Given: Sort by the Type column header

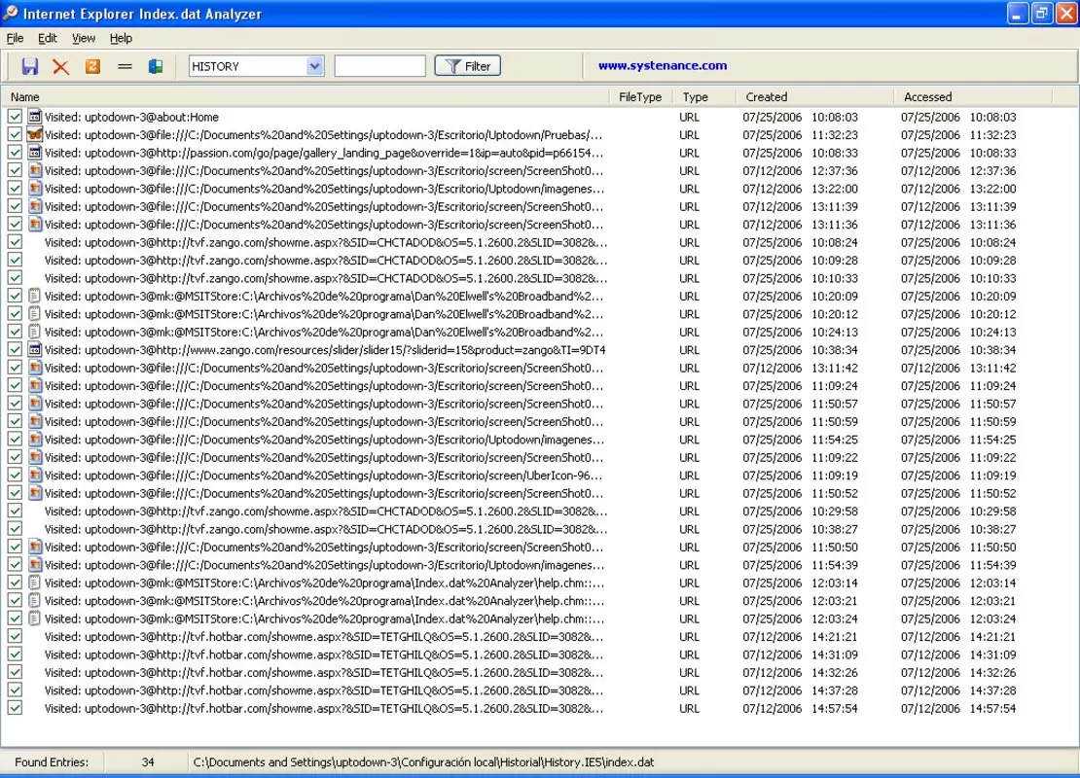Looking at the screenshot, I should click(703, 97).
